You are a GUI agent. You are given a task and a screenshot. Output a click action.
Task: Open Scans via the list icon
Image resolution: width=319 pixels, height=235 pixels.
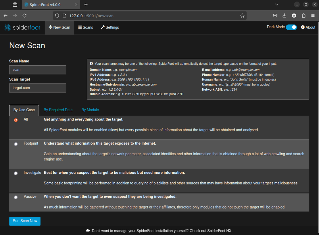click(x=80, y=27)
